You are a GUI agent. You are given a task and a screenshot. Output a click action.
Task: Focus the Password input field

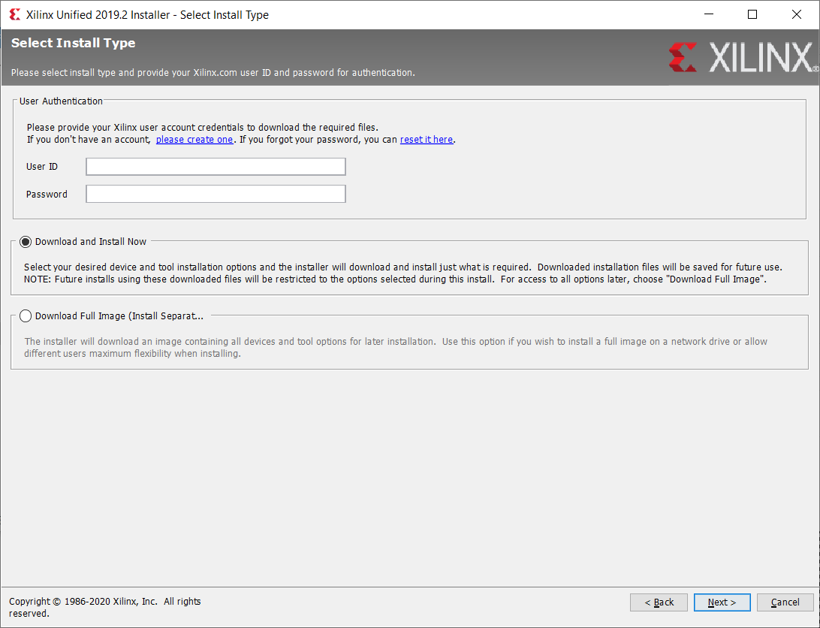216,194
